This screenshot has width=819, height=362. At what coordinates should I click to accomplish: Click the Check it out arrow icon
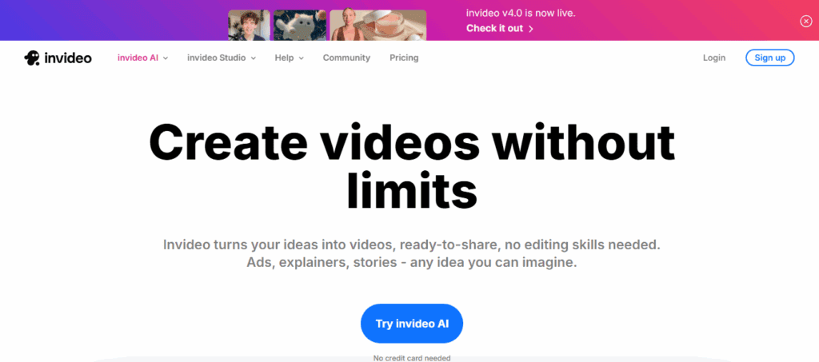pos(531,29)
